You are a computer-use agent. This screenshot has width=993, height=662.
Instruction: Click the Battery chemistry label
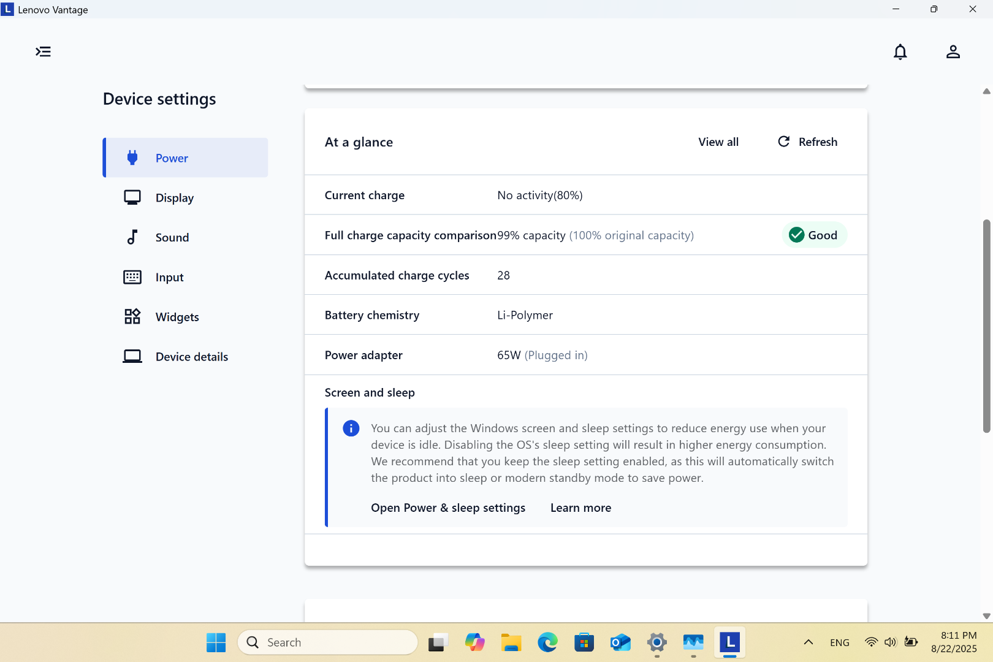pyautogui.click(x=372, y=315)
